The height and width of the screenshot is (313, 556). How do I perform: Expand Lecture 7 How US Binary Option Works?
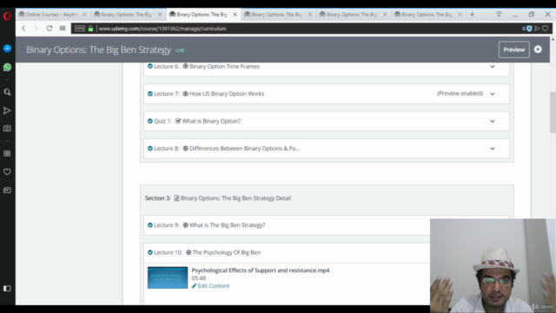pos(493,94)
